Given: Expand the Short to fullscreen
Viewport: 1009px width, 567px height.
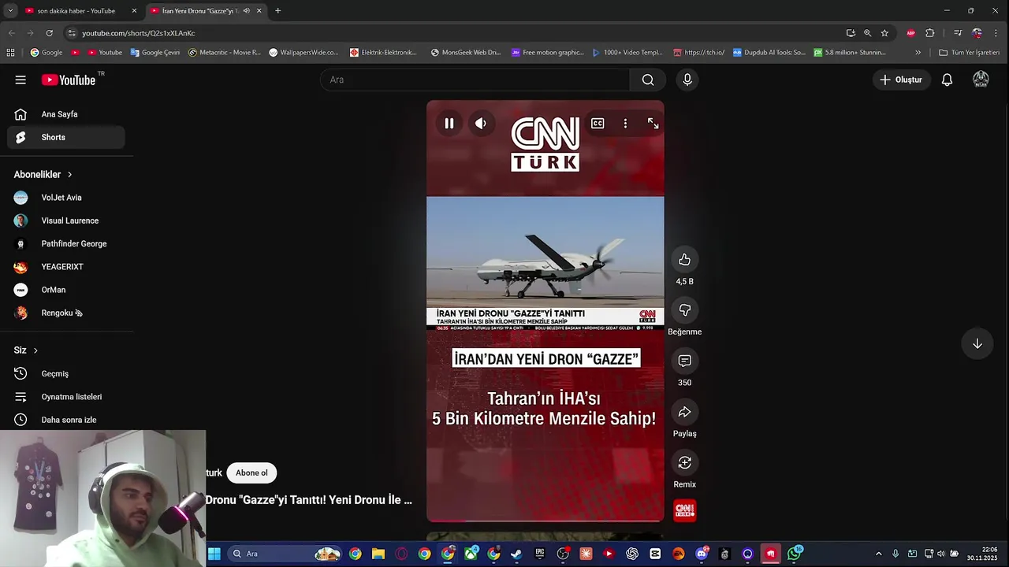Looking at the screenshot, I should coord(653,124).
